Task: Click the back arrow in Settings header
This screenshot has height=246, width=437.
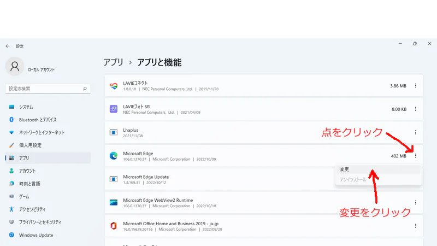Action: (8, 46)
